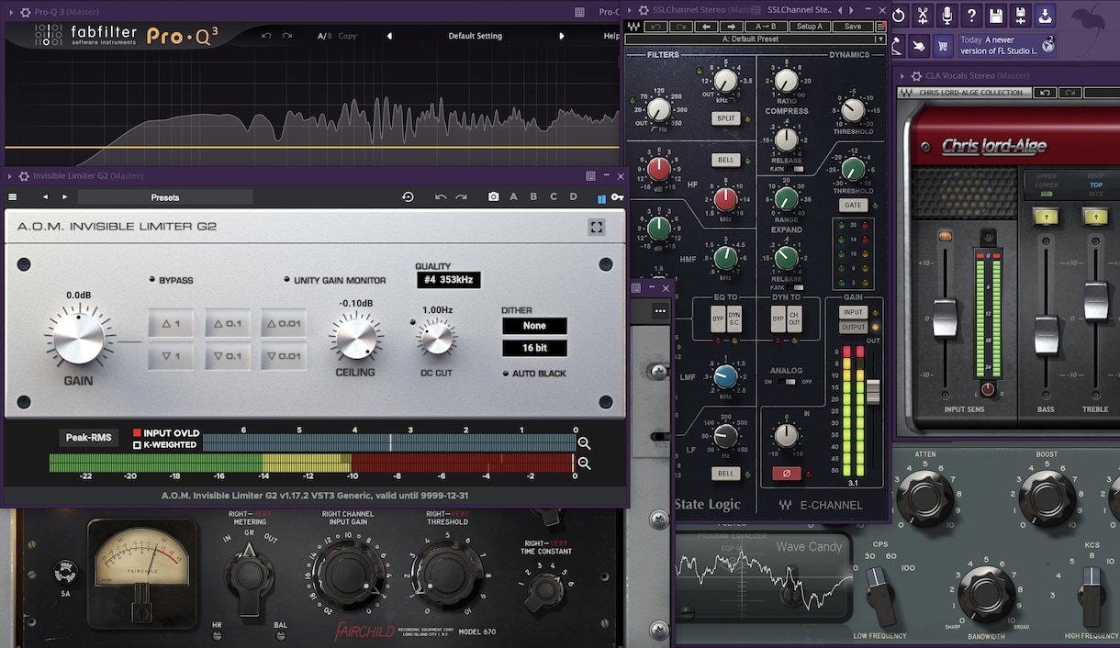Toggle phase invert Ø button on E-Channel
The image size is (1120, 648).
tap(786, 474)
